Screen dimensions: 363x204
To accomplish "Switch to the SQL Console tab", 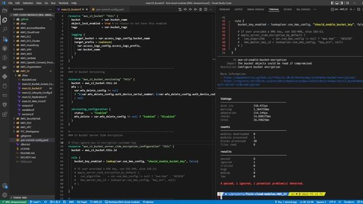I will click(303, 10).
